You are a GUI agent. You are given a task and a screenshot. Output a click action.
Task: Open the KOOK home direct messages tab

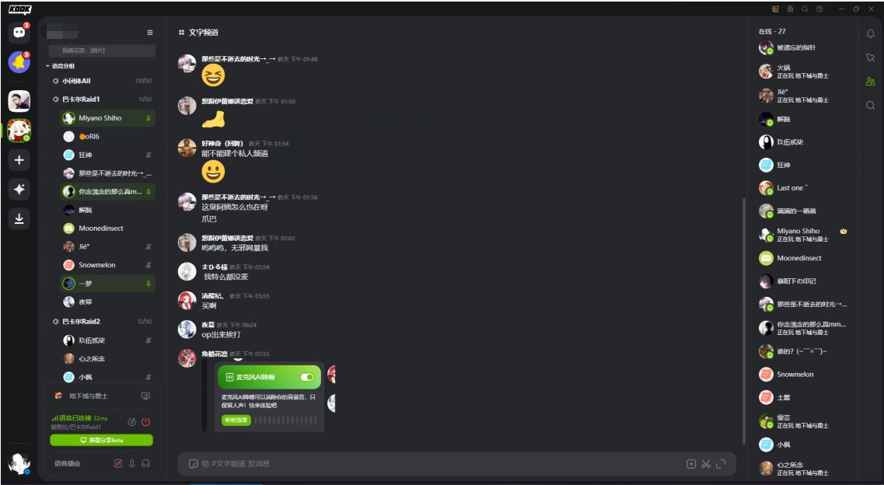coord(19,32)
